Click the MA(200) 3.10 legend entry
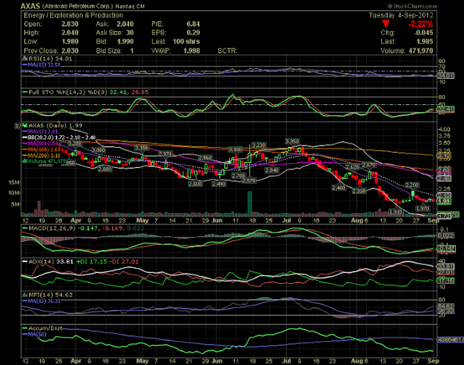The image size is (464, 365). [x=44, y=156]
